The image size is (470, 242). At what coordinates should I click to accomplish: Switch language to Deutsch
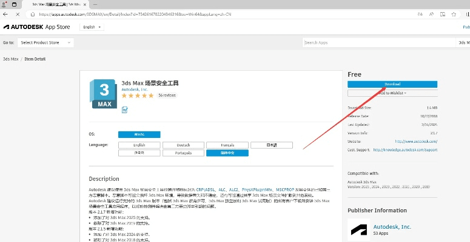(x=183, y=145)
